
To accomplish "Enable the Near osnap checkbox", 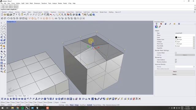I will [6, 102].
